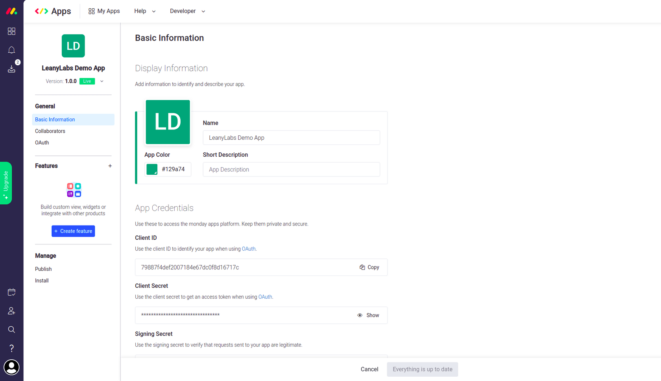The height and width of the screenshot is (381, 661).
Task: Open the invite member icon
Action: [x=11, y=311]
